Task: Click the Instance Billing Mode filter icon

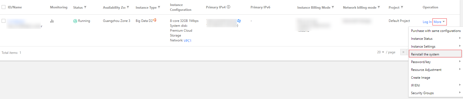Action: (333, 7)
